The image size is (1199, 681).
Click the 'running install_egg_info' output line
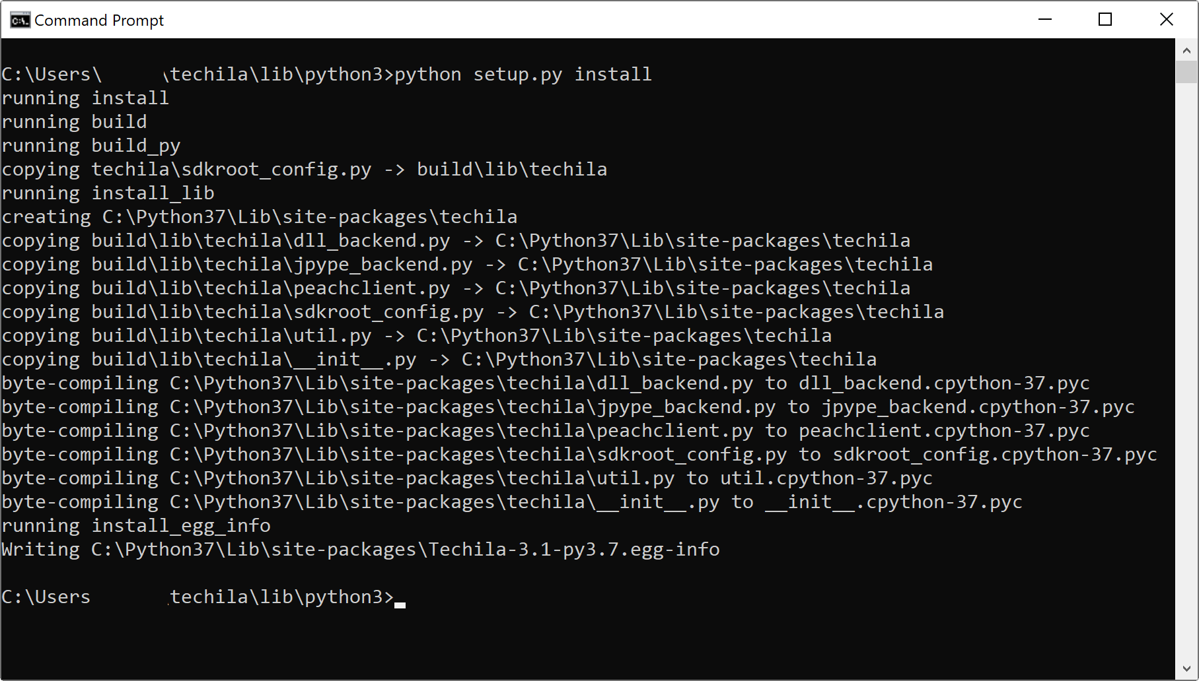click(136, 526)
